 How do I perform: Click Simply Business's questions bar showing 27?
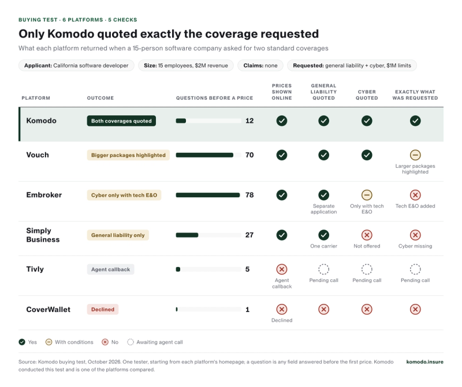click(x=208, y=235)
